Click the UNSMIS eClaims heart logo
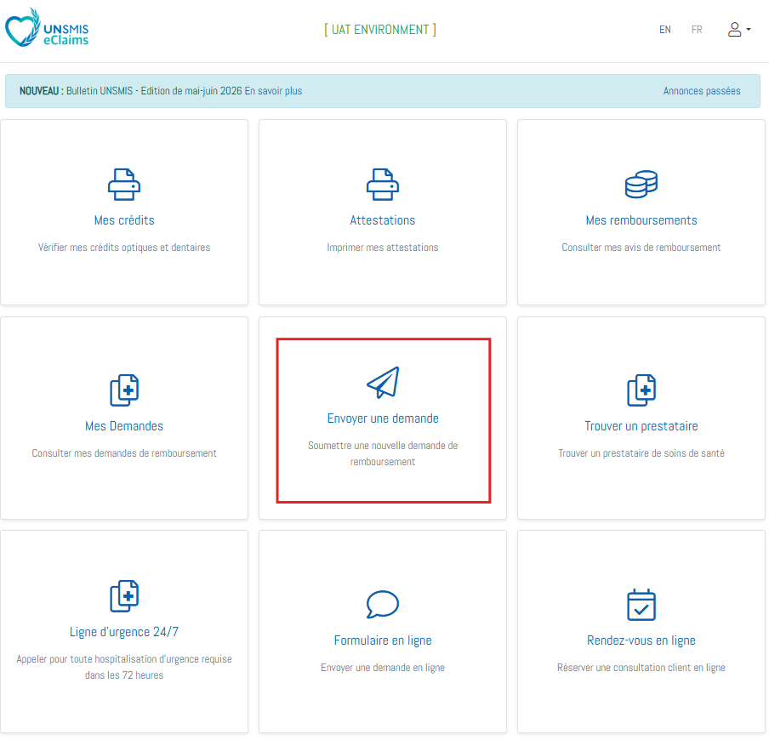Screen dimensions: 769x740 [47, 28]
